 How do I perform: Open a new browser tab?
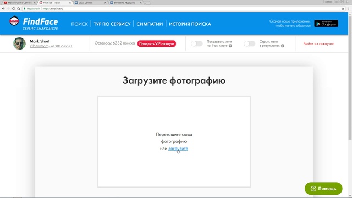click(x=147, y=3)
